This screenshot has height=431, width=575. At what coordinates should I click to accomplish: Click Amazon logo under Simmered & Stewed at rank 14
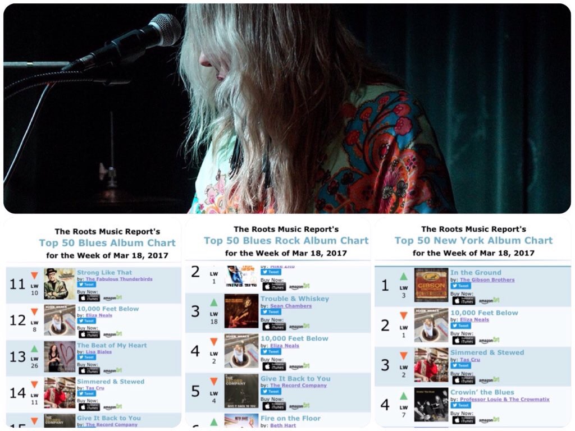pyautogui.click(x=112, y=407)
